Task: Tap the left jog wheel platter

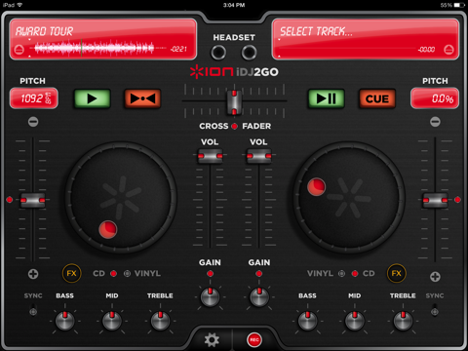Action: (121, 198)
